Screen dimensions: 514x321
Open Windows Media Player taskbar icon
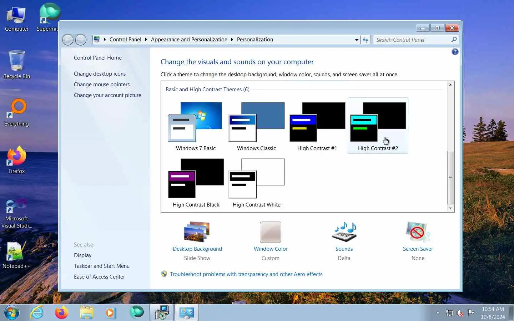[x=111, y=313]
